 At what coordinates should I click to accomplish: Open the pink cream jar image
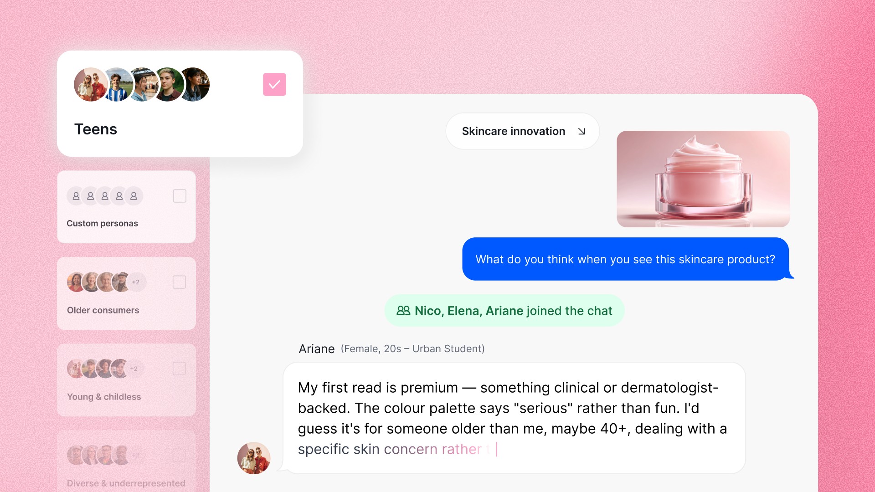coord(703,179)
